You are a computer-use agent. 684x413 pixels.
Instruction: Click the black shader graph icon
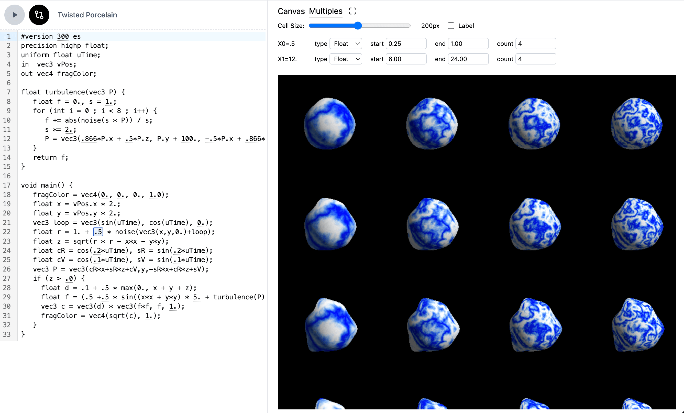click(39, 15)
